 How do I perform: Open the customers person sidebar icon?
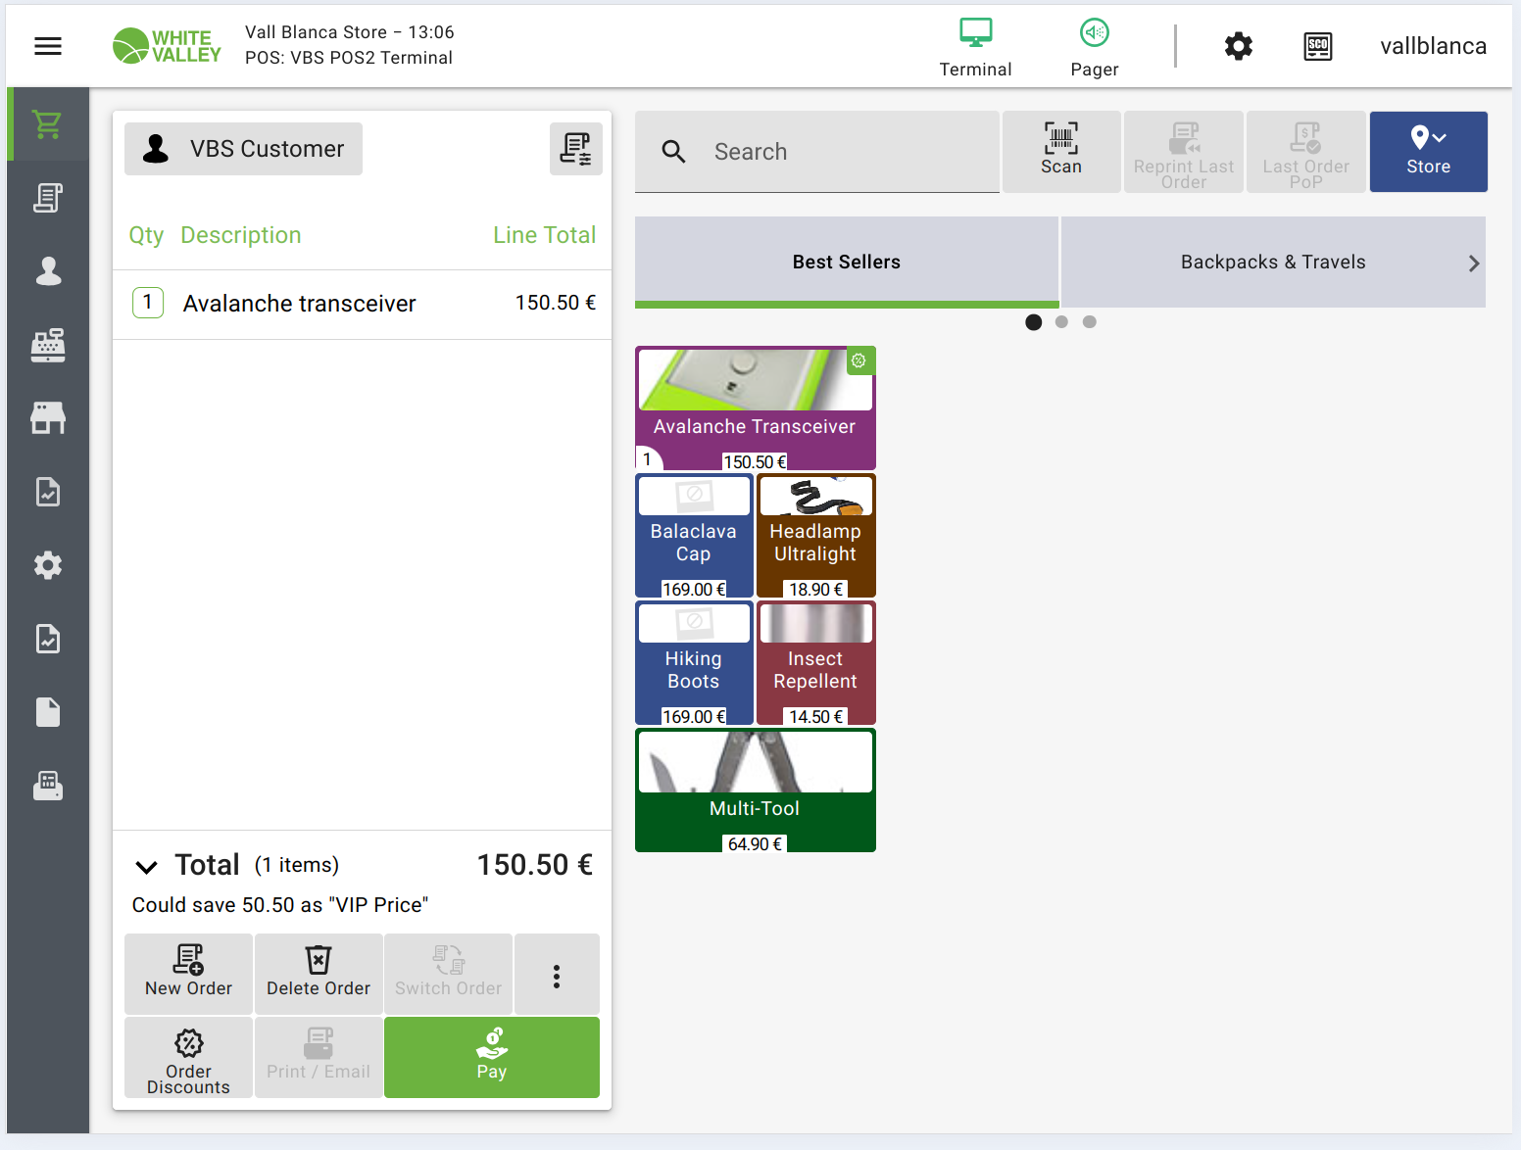47,271
